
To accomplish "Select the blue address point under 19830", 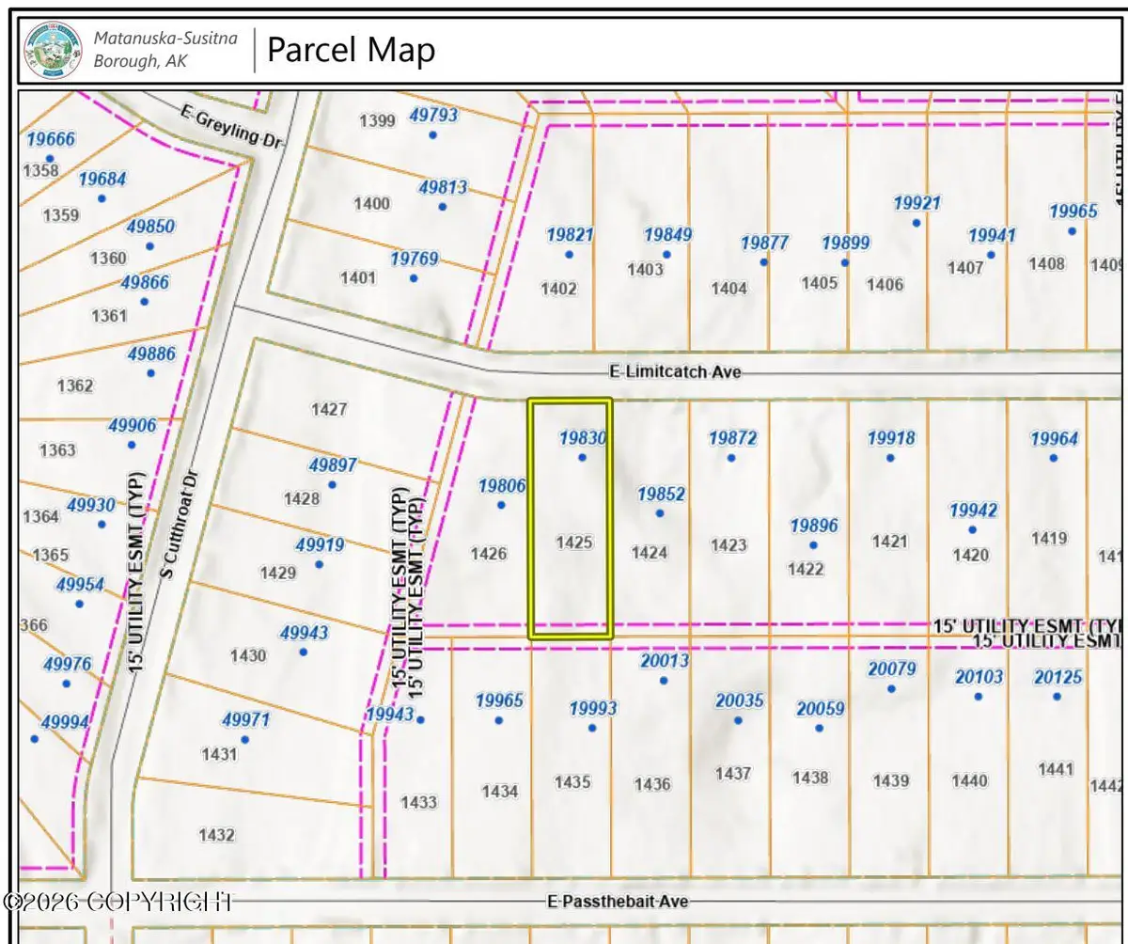I will (x=582, y=458).
